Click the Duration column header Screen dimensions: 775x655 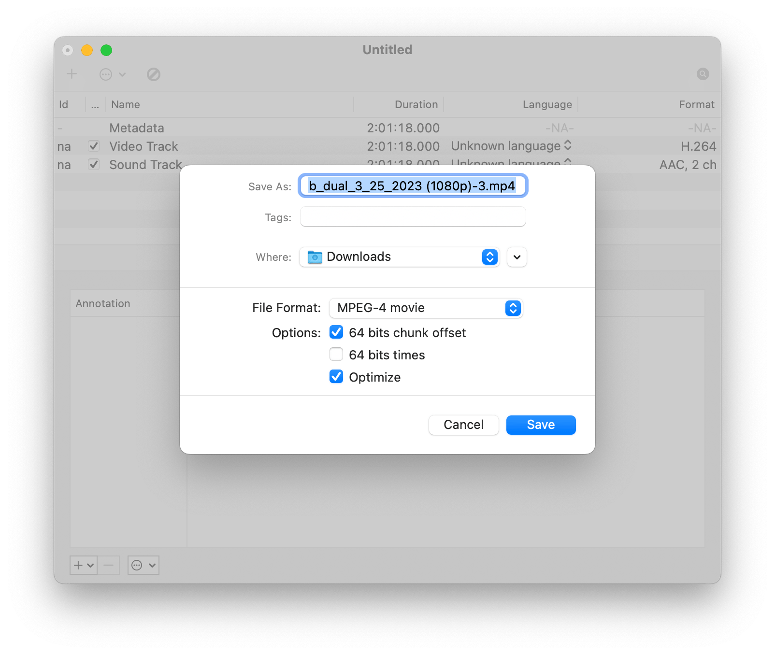(416, 104)
